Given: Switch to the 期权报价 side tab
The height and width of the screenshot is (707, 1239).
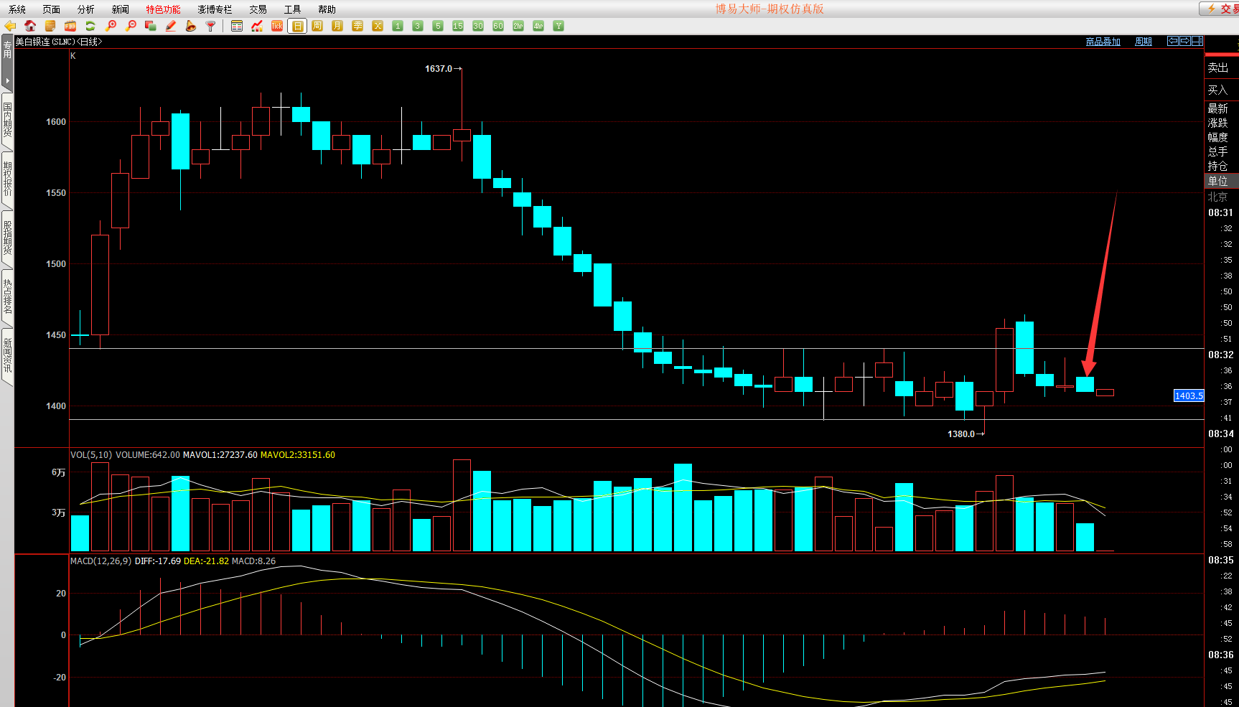Looking at the screenshot, I should tap(7, 179).
